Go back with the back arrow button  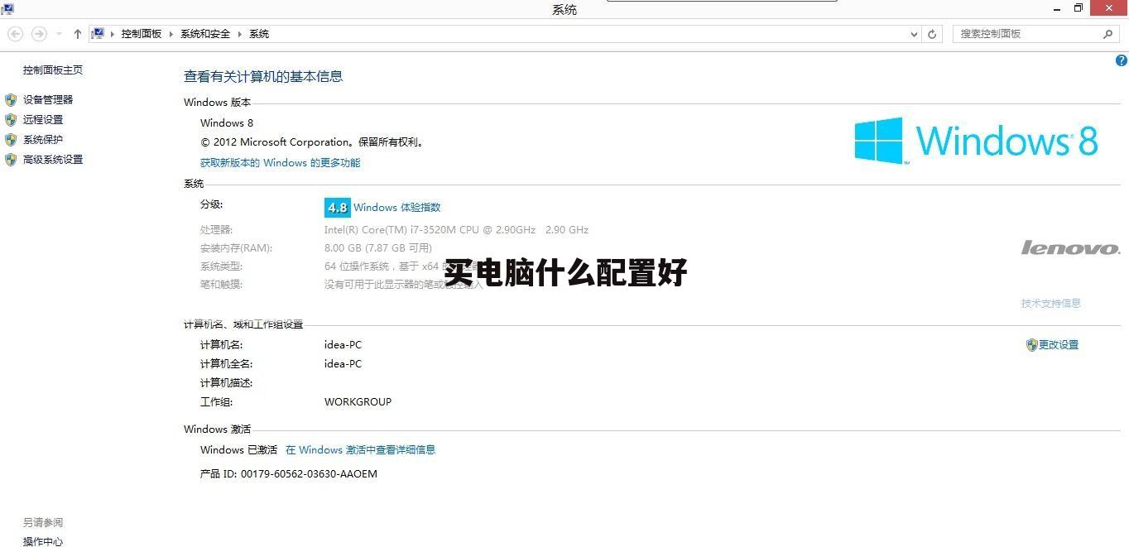15,34
